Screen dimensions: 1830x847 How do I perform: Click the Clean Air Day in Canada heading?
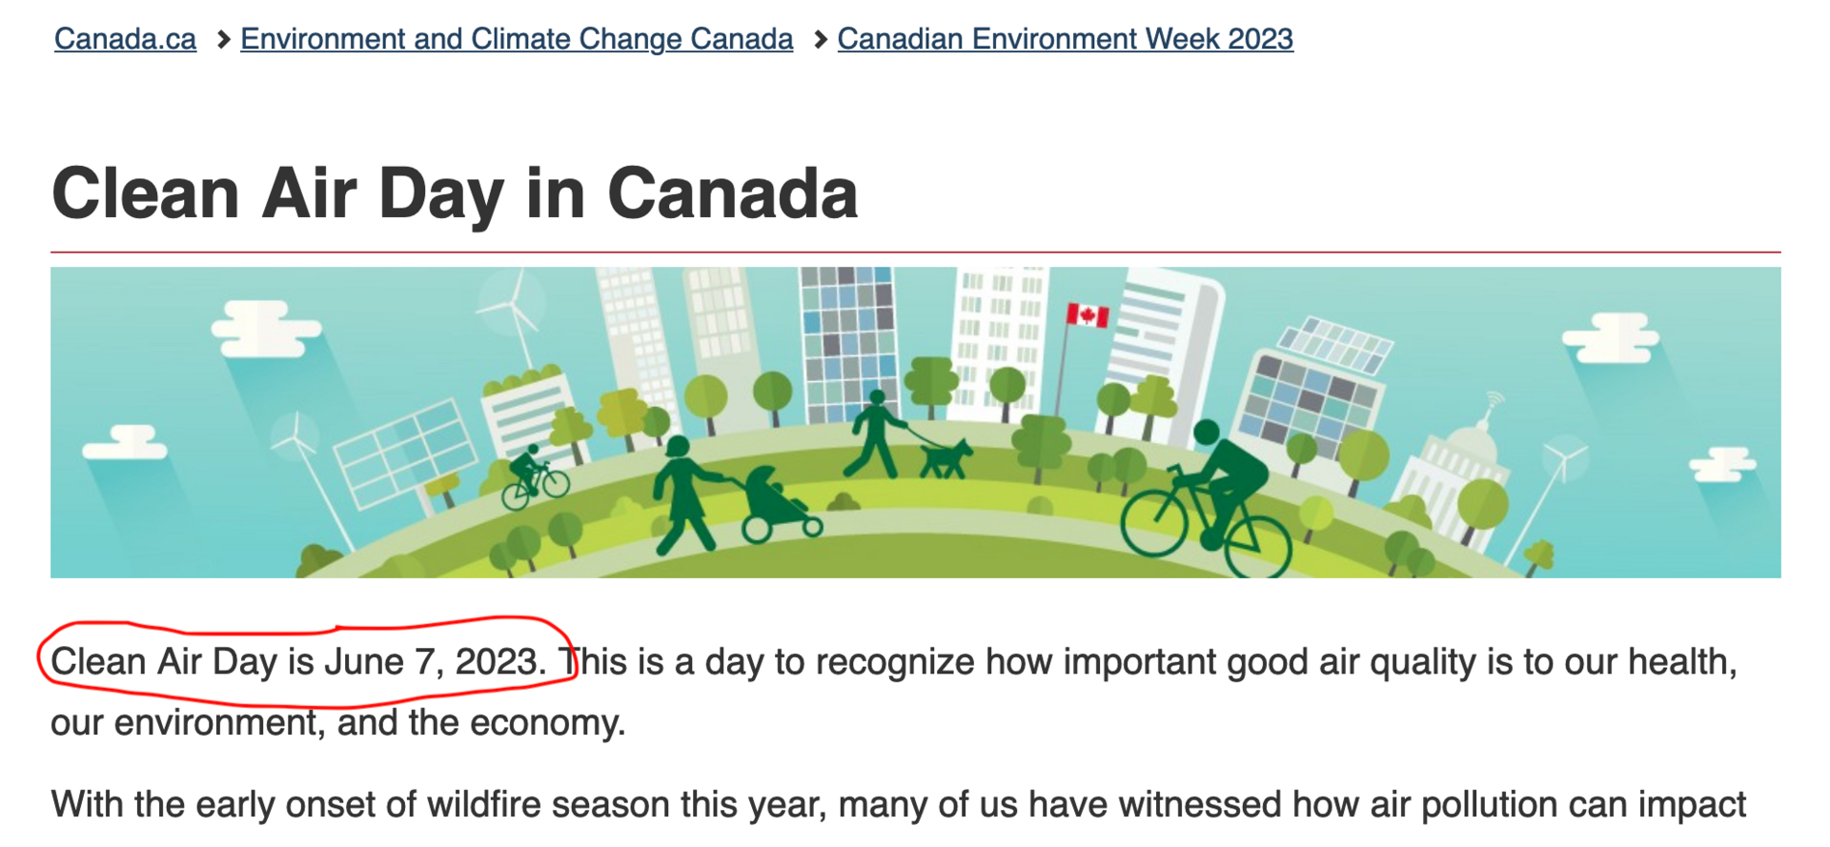click(x=455, y=193)
